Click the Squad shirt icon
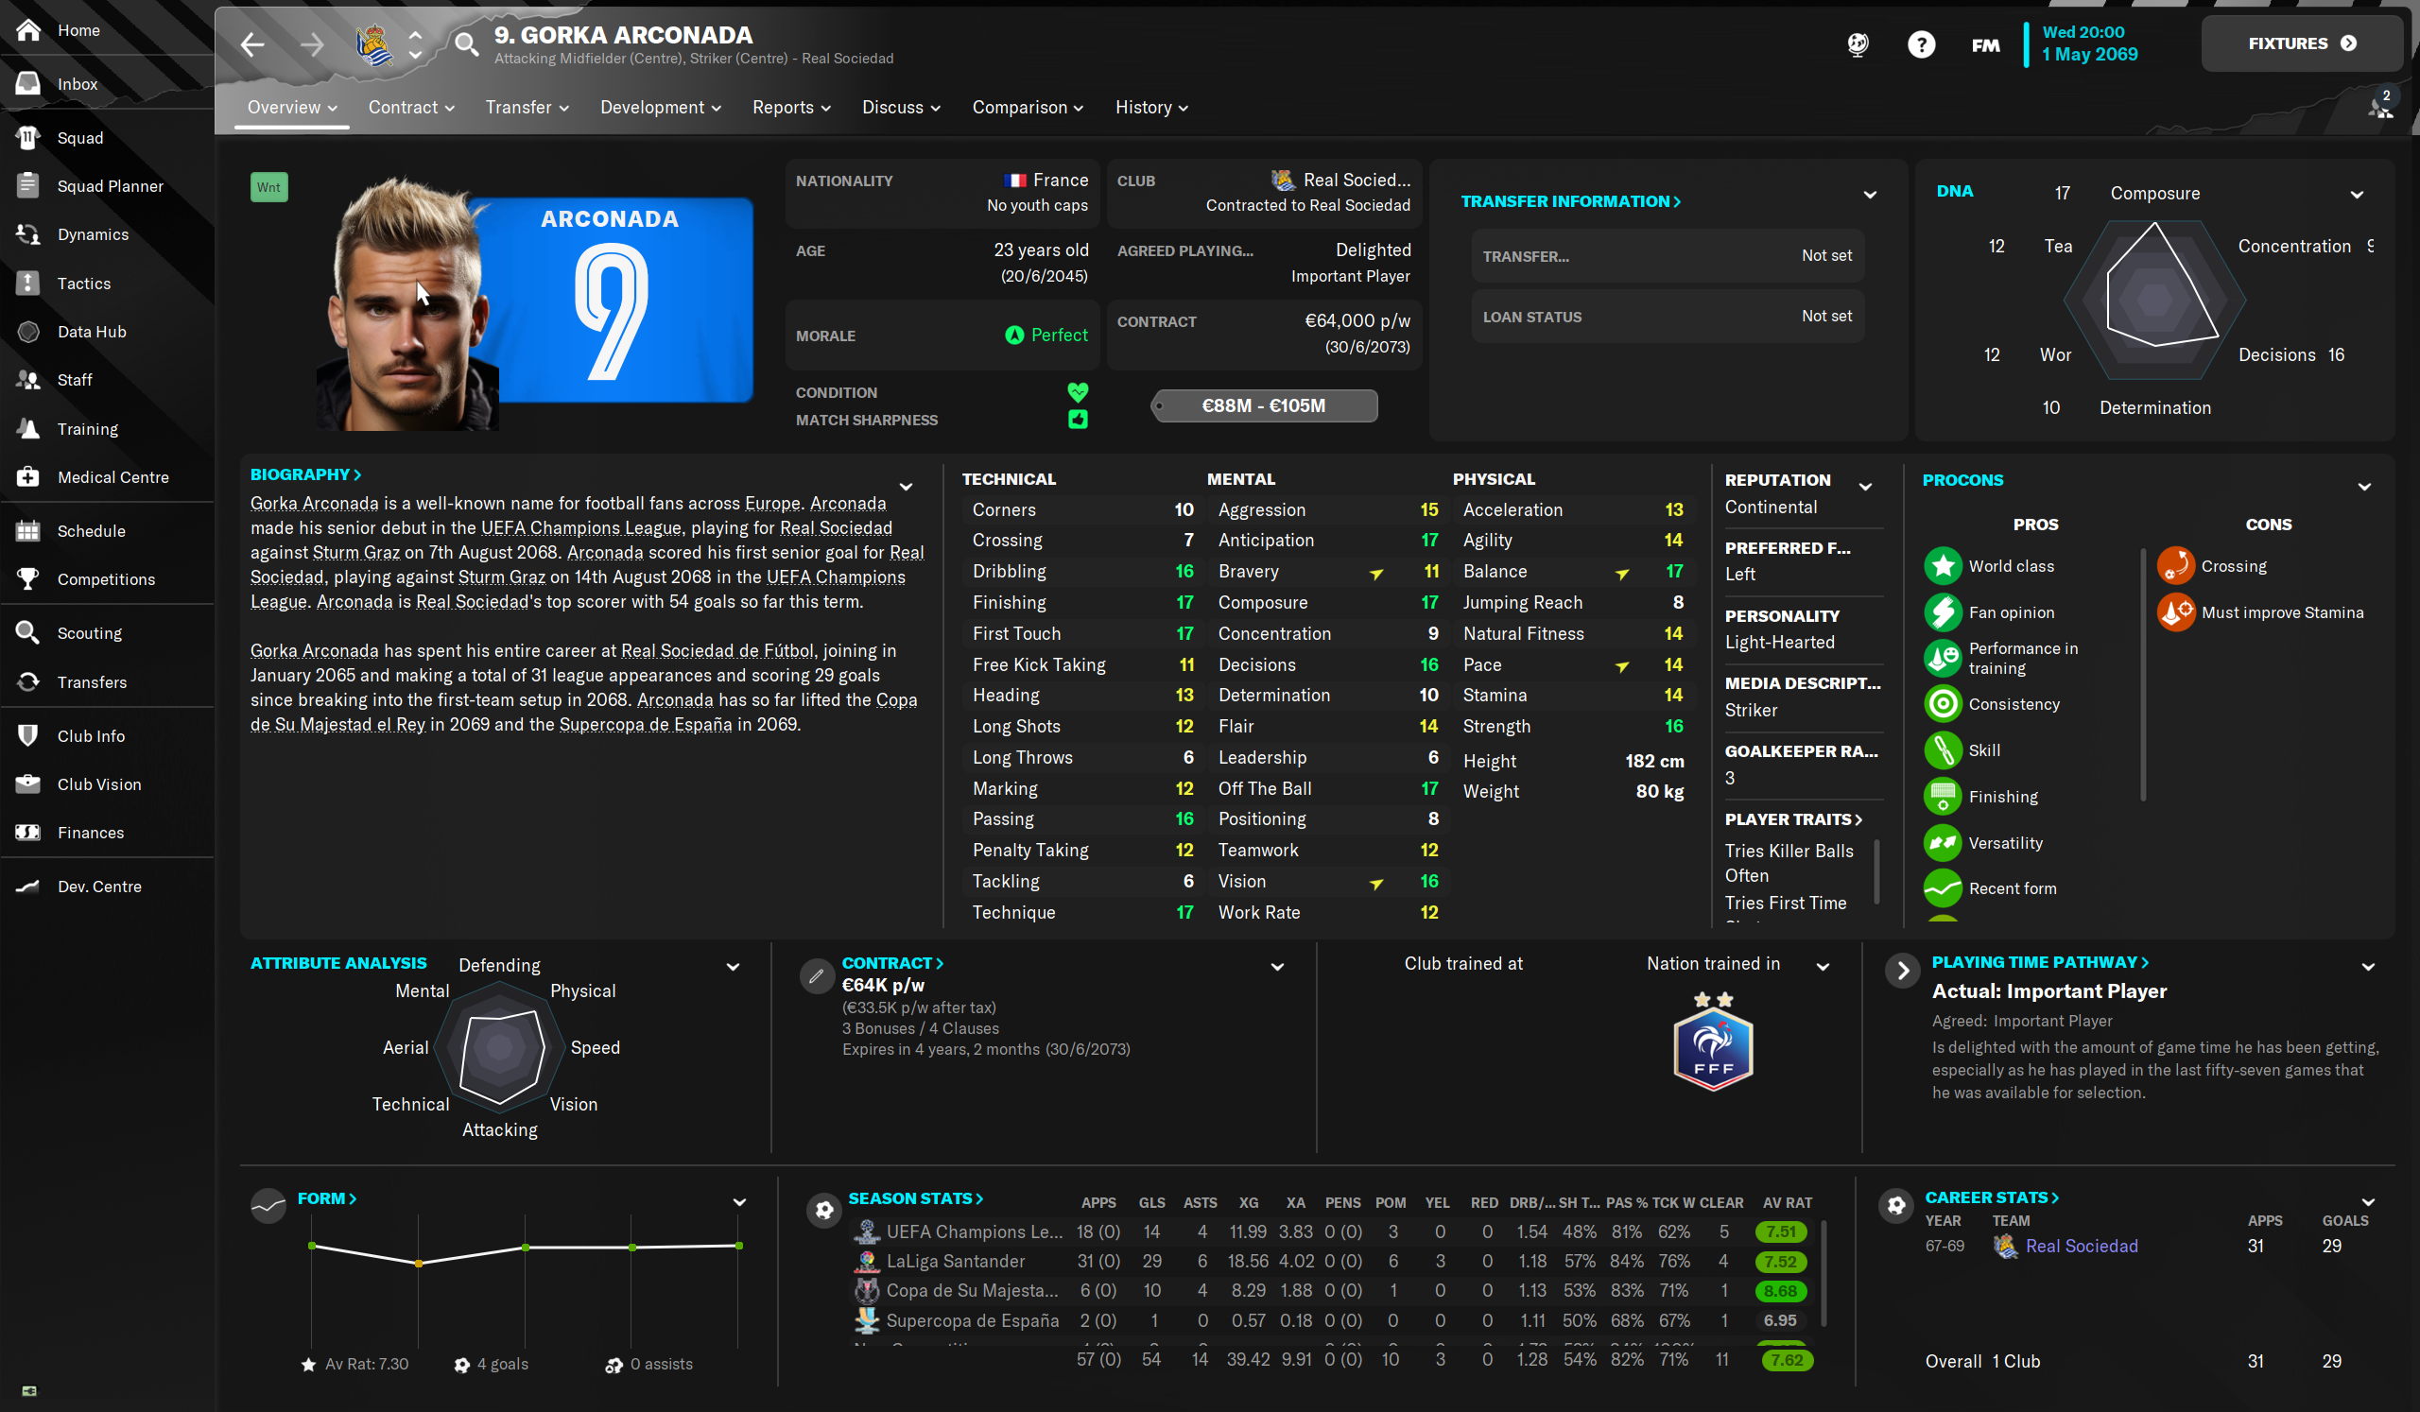2420x1412 pixels. [x=28, y=137]
